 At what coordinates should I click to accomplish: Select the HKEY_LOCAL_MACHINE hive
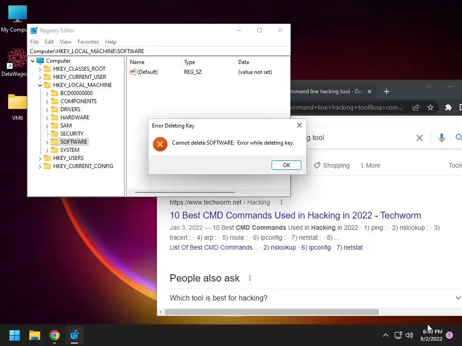click(83, 85)
